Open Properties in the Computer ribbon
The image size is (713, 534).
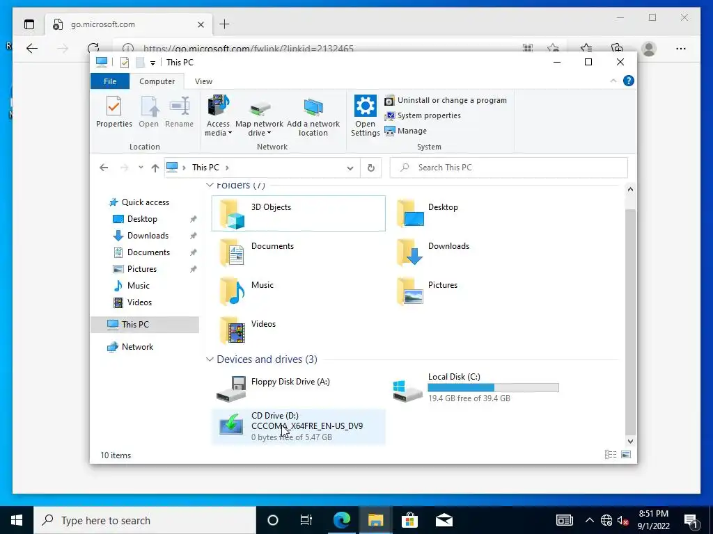pyautogui.click(x=113, y=112)
